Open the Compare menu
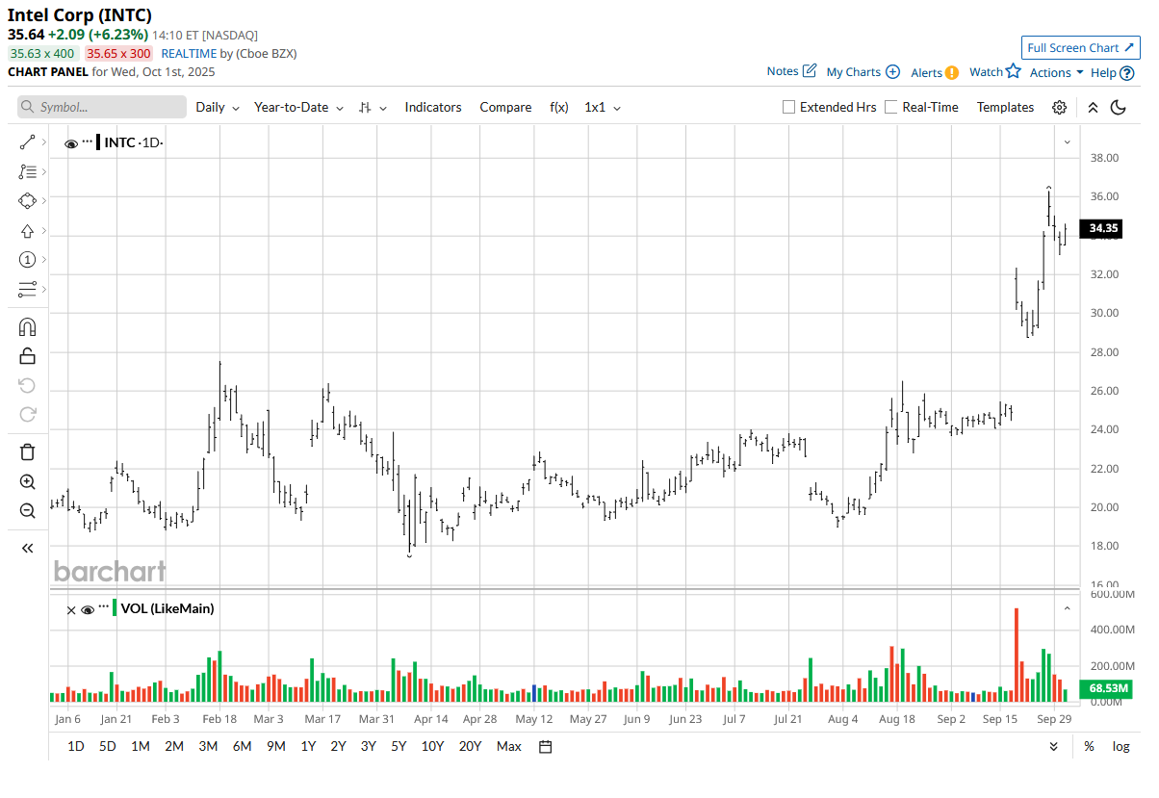 coord(505,107)
